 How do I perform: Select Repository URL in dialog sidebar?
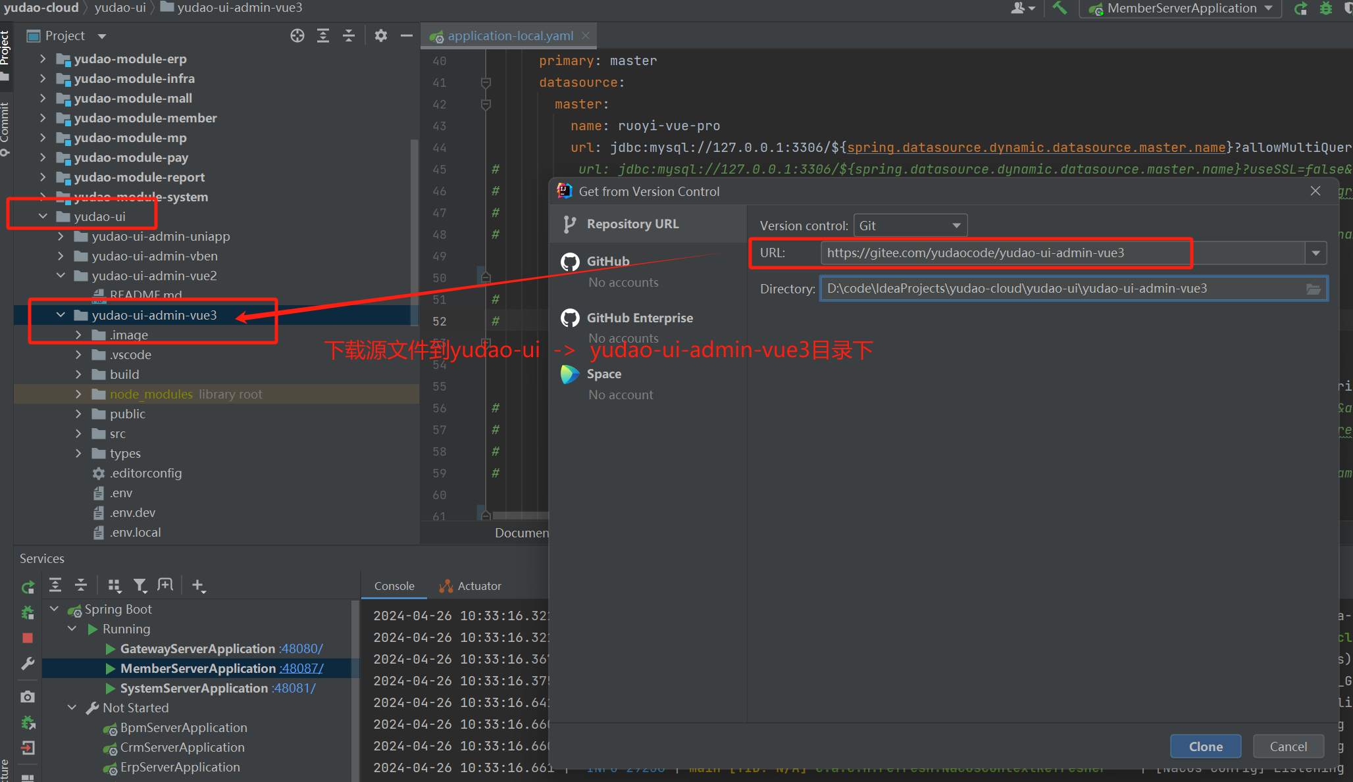(648, 224)
